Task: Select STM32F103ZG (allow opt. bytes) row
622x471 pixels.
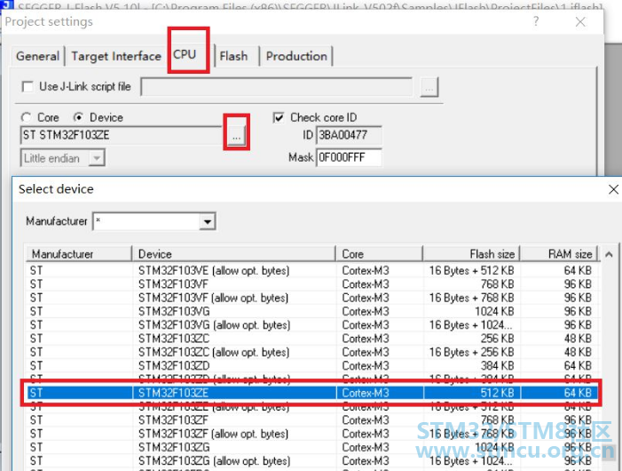Action: pyautogui.click(x=311, y=461)
